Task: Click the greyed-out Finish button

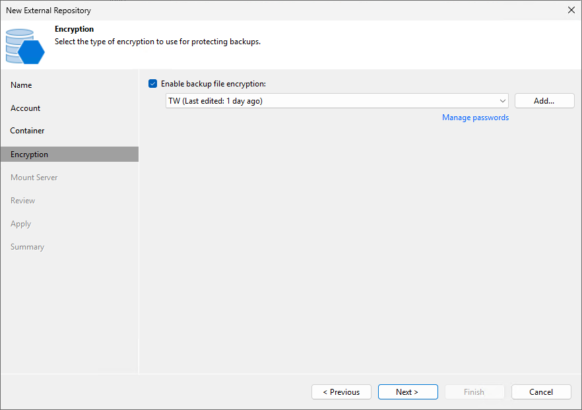Action: 474,392
